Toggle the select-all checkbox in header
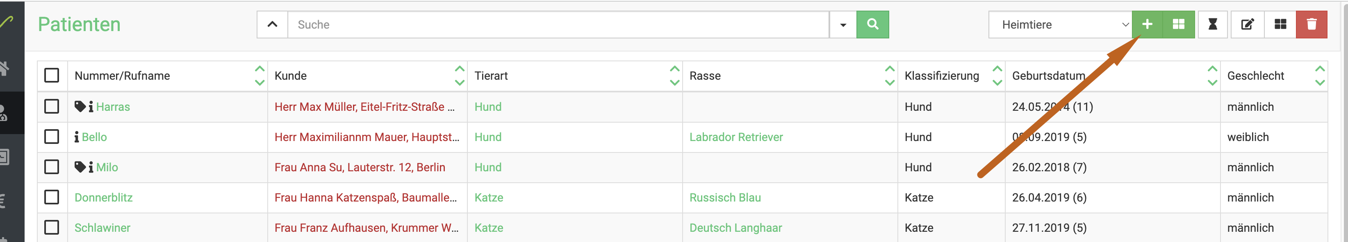Screen dimensions: 1348x242 (52, 75)
